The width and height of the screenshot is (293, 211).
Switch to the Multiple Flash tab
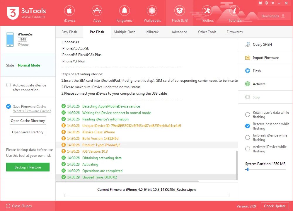click(125, 32)
